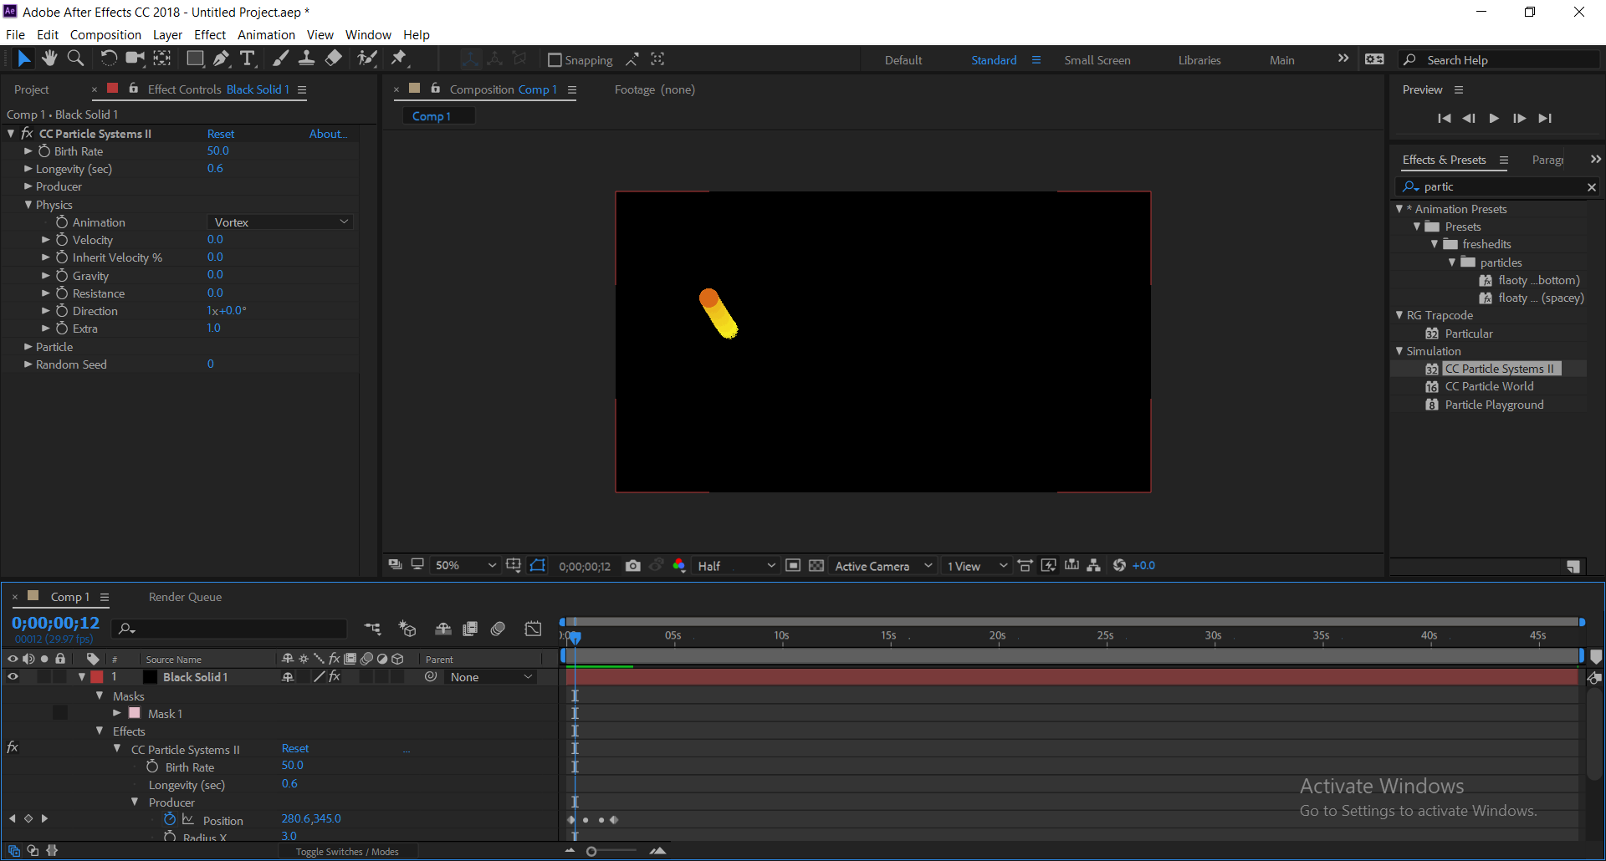Screen dimensions: 1606x861
Task: Reset the CC Particle Systems II effect
Action: 221,133
